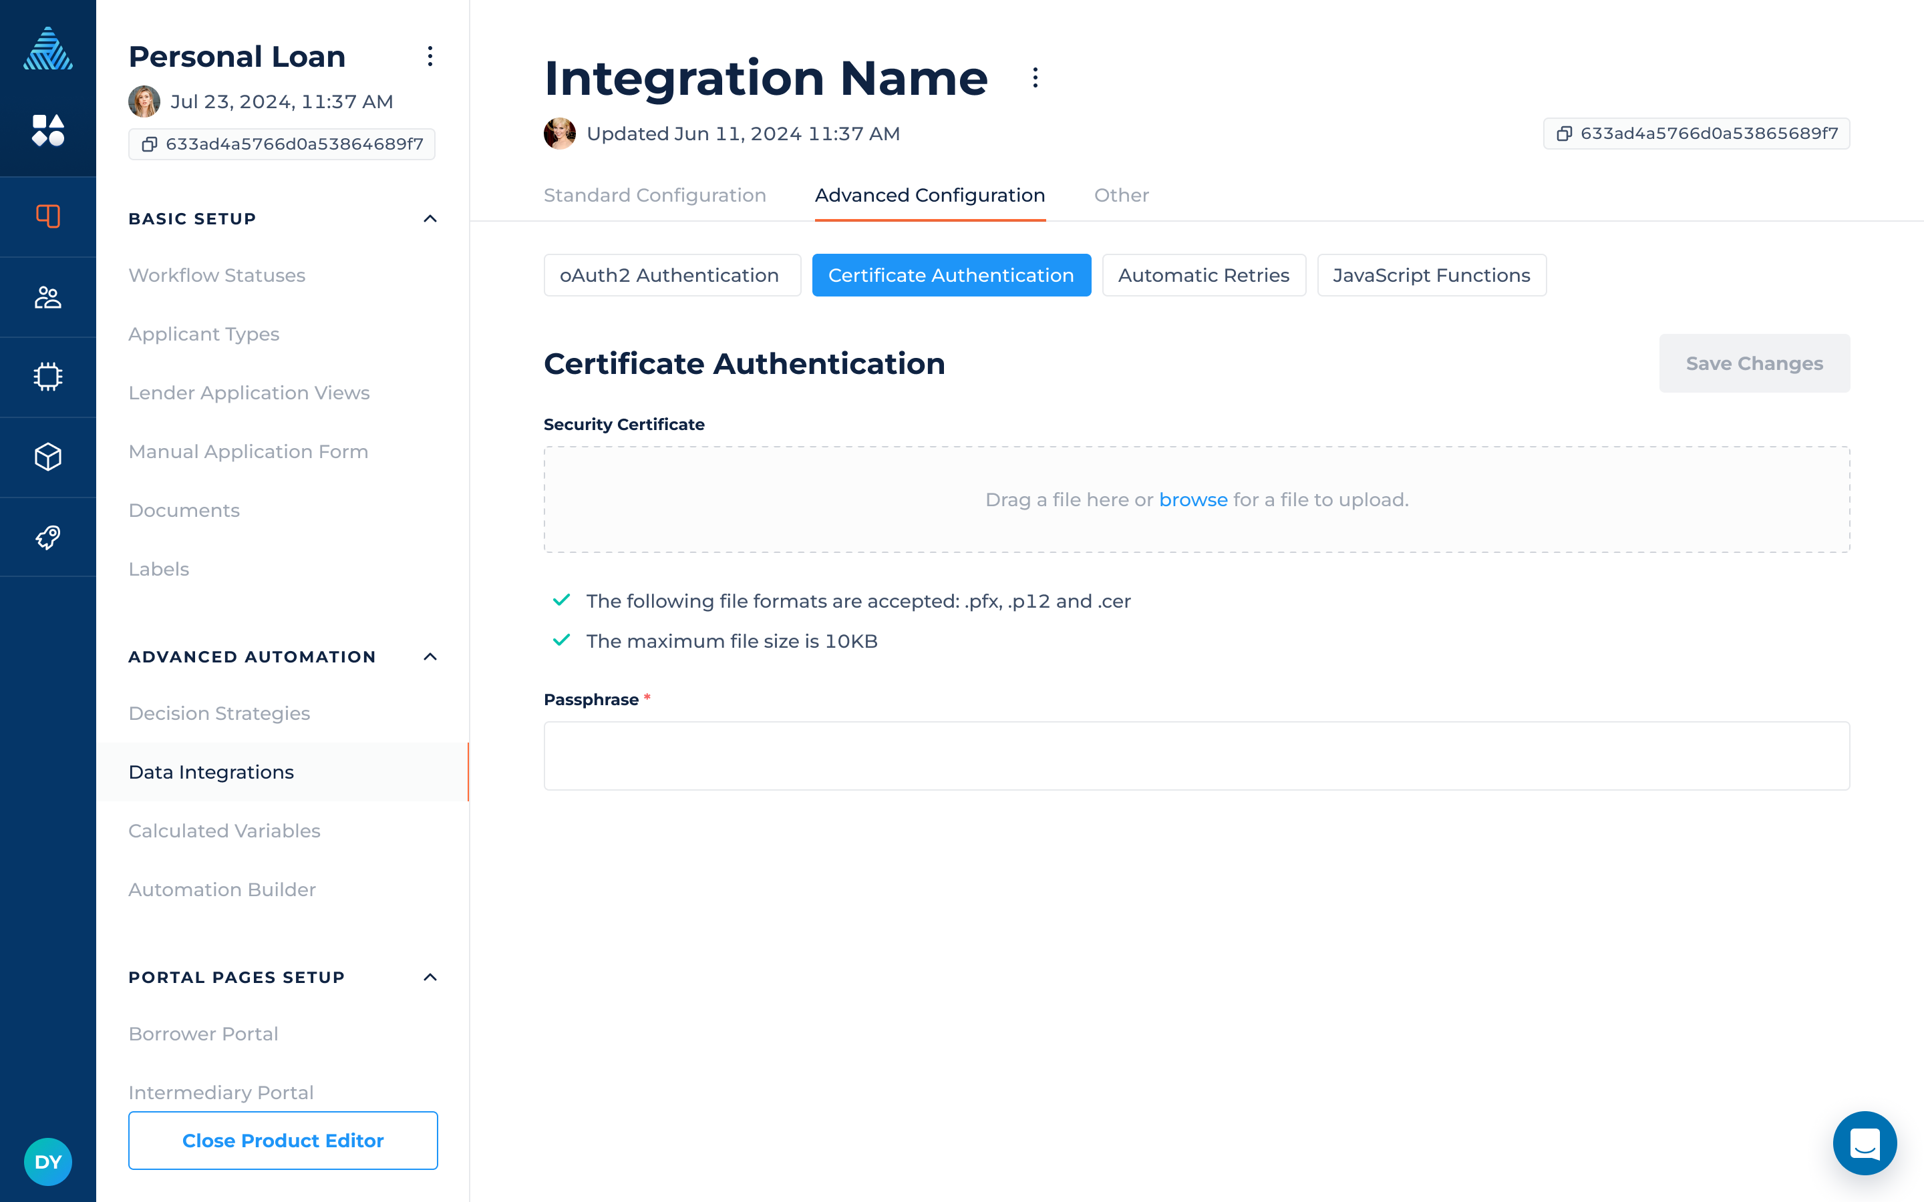Image resolution: width=1924 pixels, height=1202 pixels.
Task: Open the support chat bubble
Action: 1864,1143
